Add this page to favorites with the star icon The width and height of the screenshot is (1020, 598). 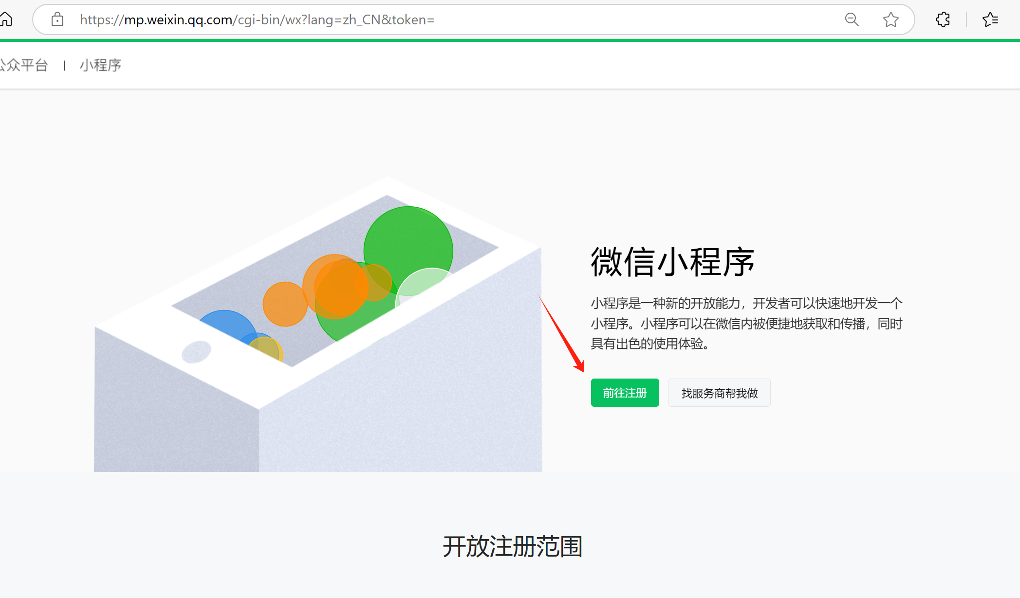click(890, 19)
